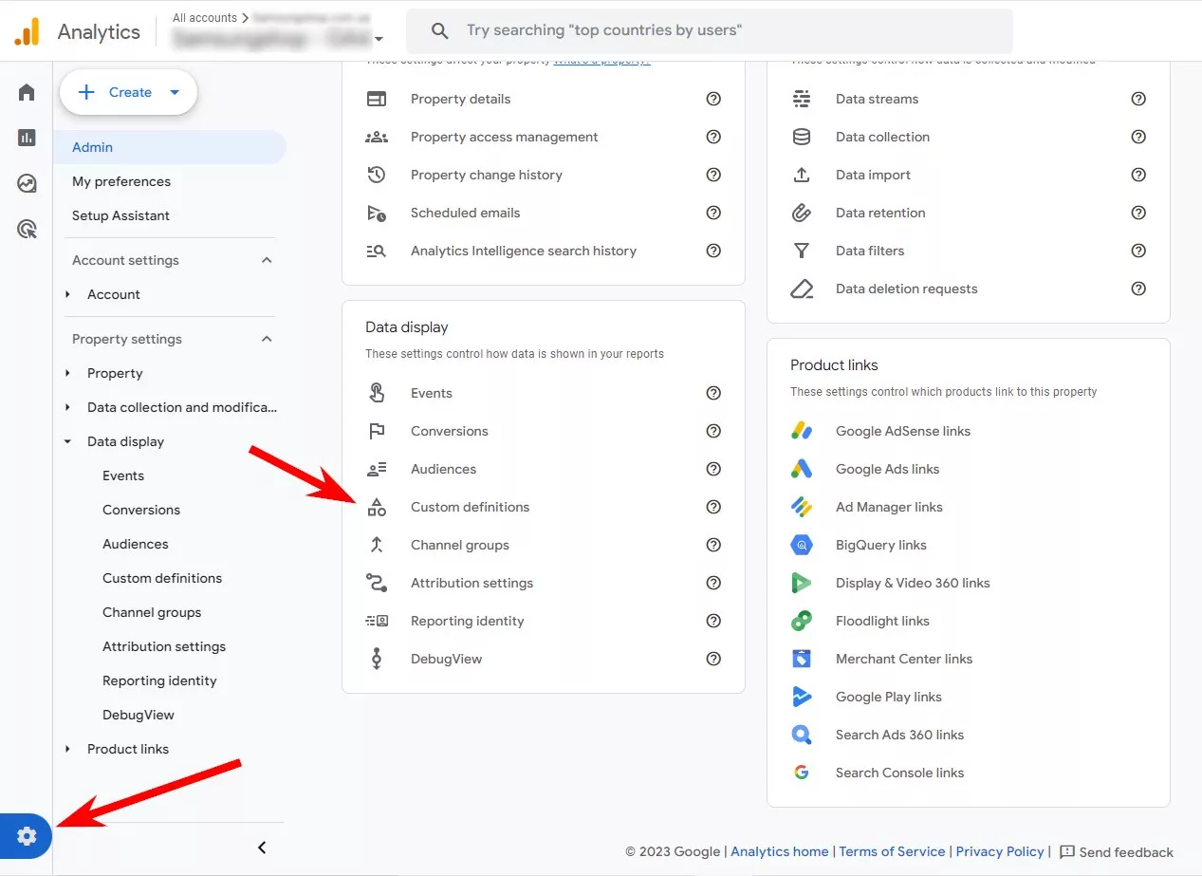This screenshot has width=1202, height=876.
Task: Open the Advertising icon in left rail
Action: [x=27, y=229]
